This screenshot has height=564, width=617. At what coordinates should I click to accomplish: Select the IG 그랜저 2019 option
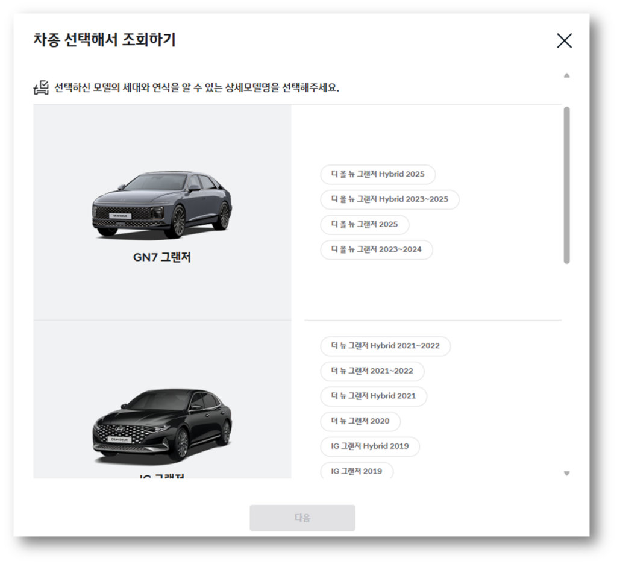click(x=356, y=471)
